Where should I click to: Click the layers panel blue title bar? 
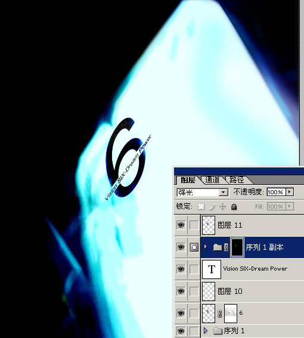tap(239, 171)
